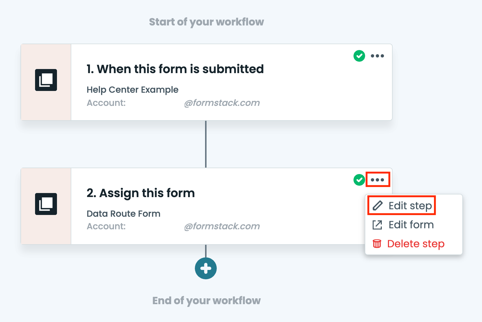The height and width of the screenshot is (322, 482).
Task: Click the Help Center Example form name
Action: 132,90
